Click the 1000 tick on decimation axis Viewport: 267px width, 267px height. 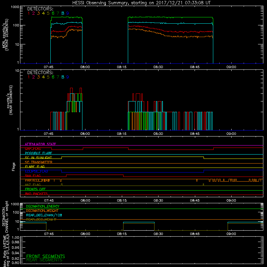coord(15,204)
